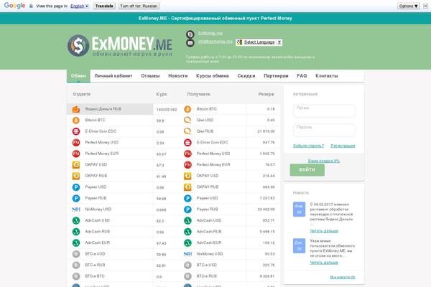
Task: Open the Партнерам tab
Action: click(276, 76)
